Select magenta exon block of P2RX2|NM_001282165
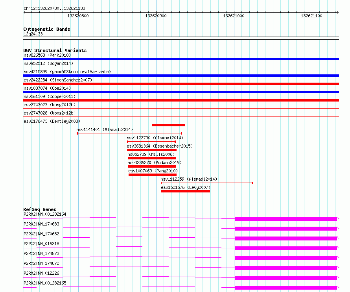This screenshot has width=350, height=292. (x=286, y=288)
